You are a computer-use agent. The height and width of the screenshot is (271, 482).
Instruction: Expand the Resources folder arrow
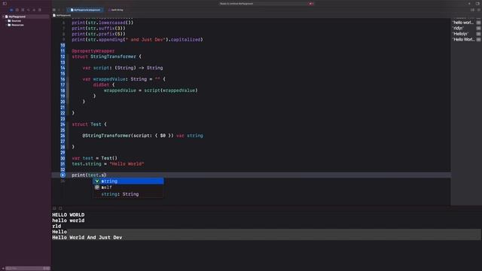[6, 25]
